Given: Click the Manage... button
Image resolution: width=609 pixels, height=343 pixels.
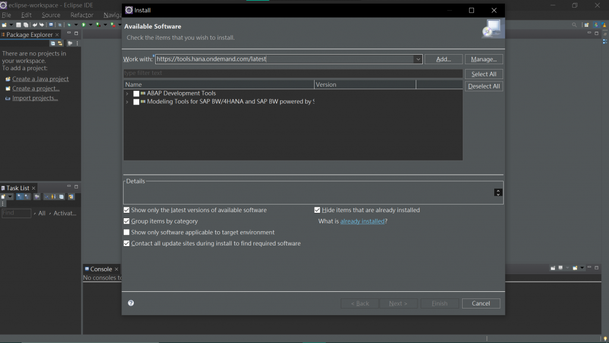Looking at the screenshot, I should [484, 59].
